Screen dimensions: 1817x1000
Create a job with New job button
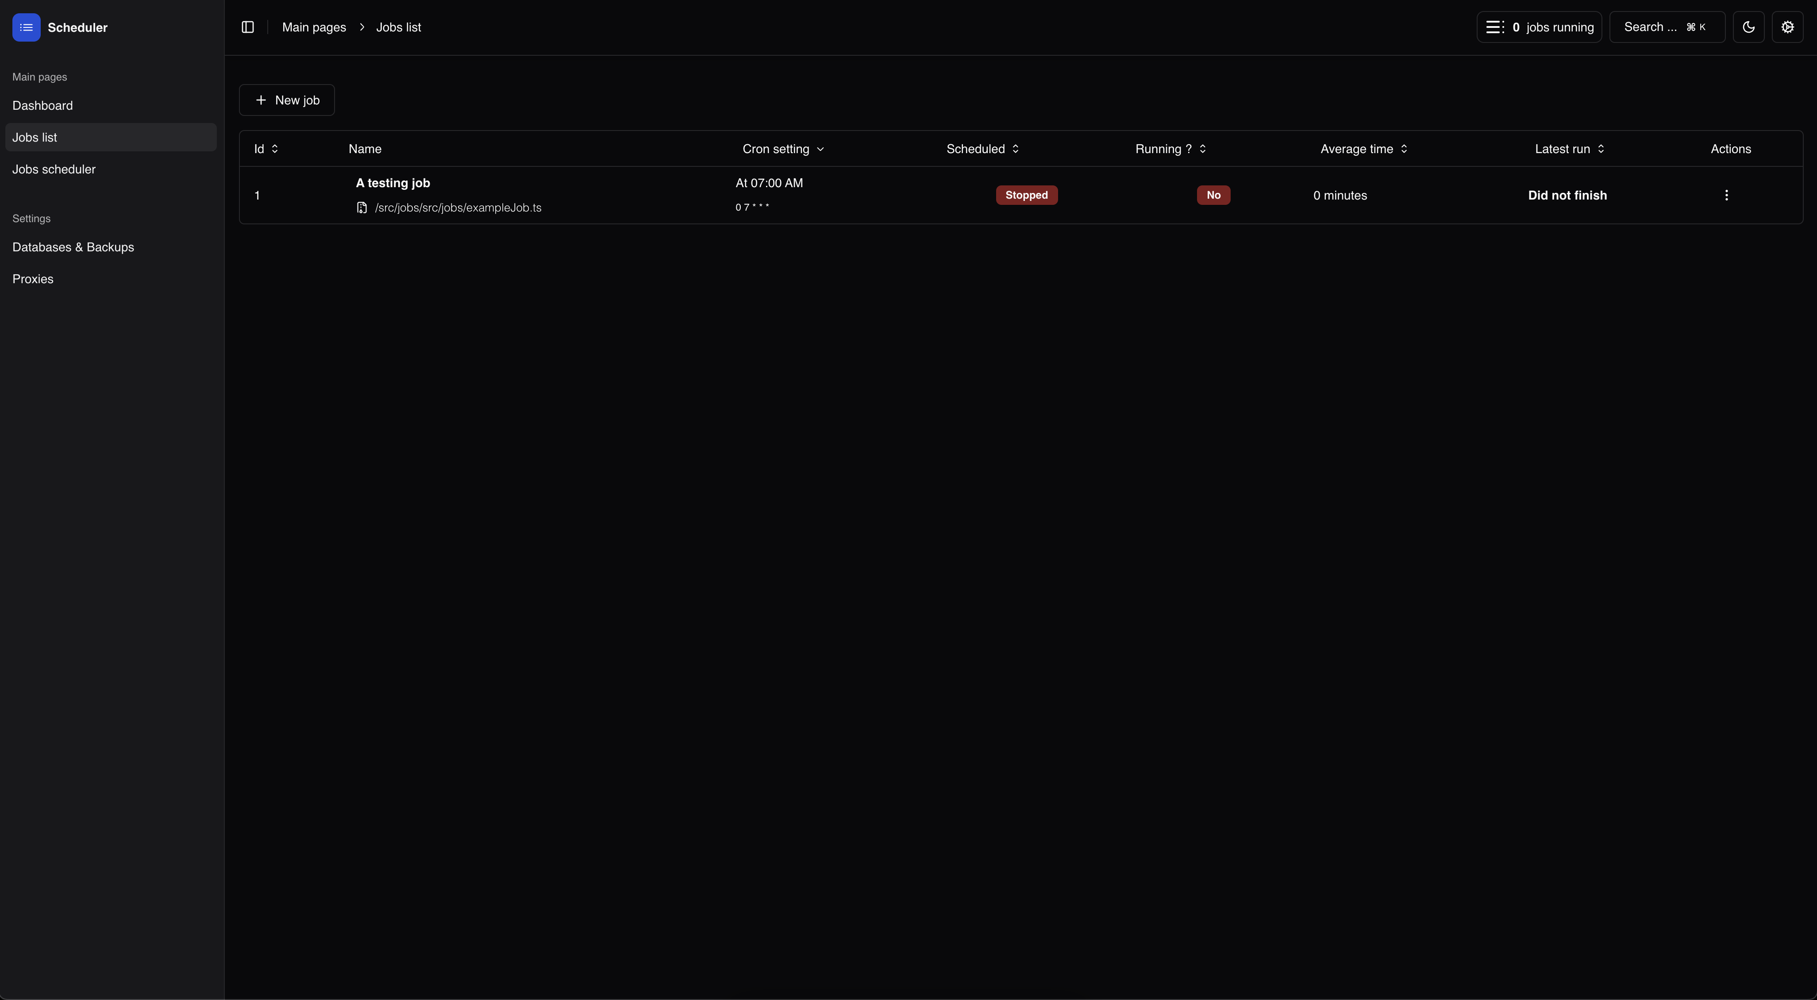click(286, 100)
